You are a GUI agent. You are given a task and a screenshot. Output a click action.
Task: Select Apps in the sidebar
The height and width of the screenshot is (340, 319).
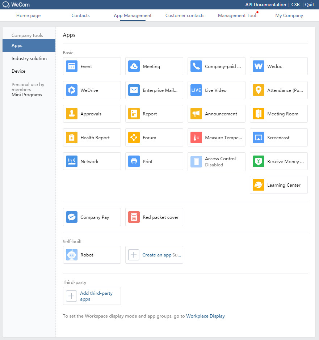coord(29,46)
